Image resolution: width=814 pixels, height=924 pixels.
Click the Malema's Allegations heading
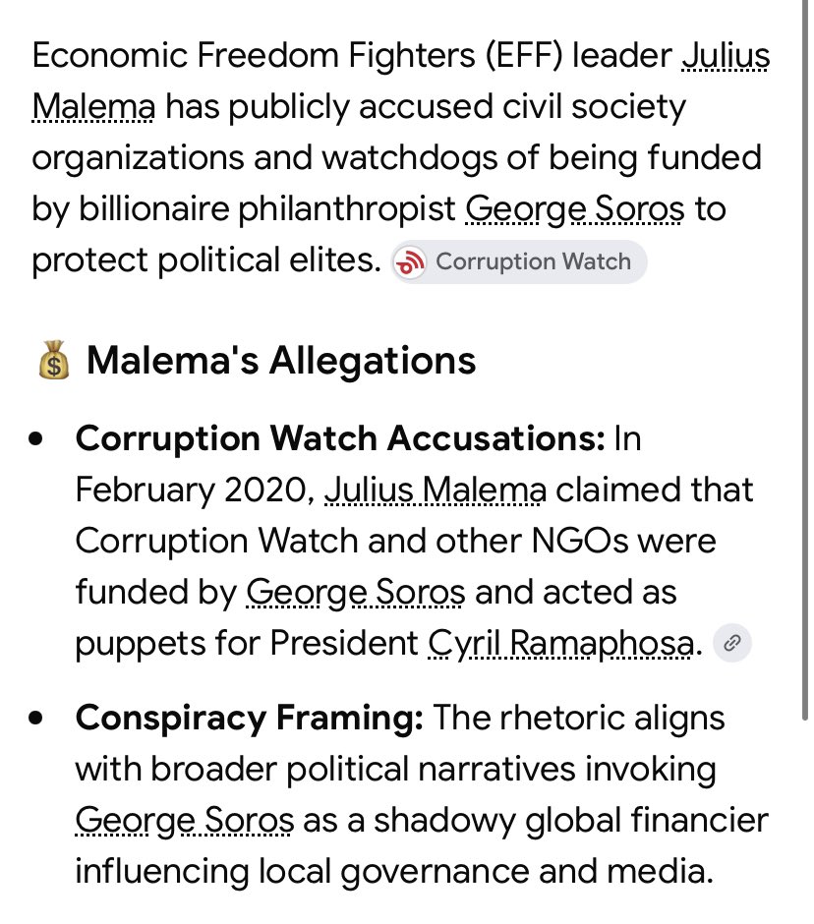coord(281,360)
